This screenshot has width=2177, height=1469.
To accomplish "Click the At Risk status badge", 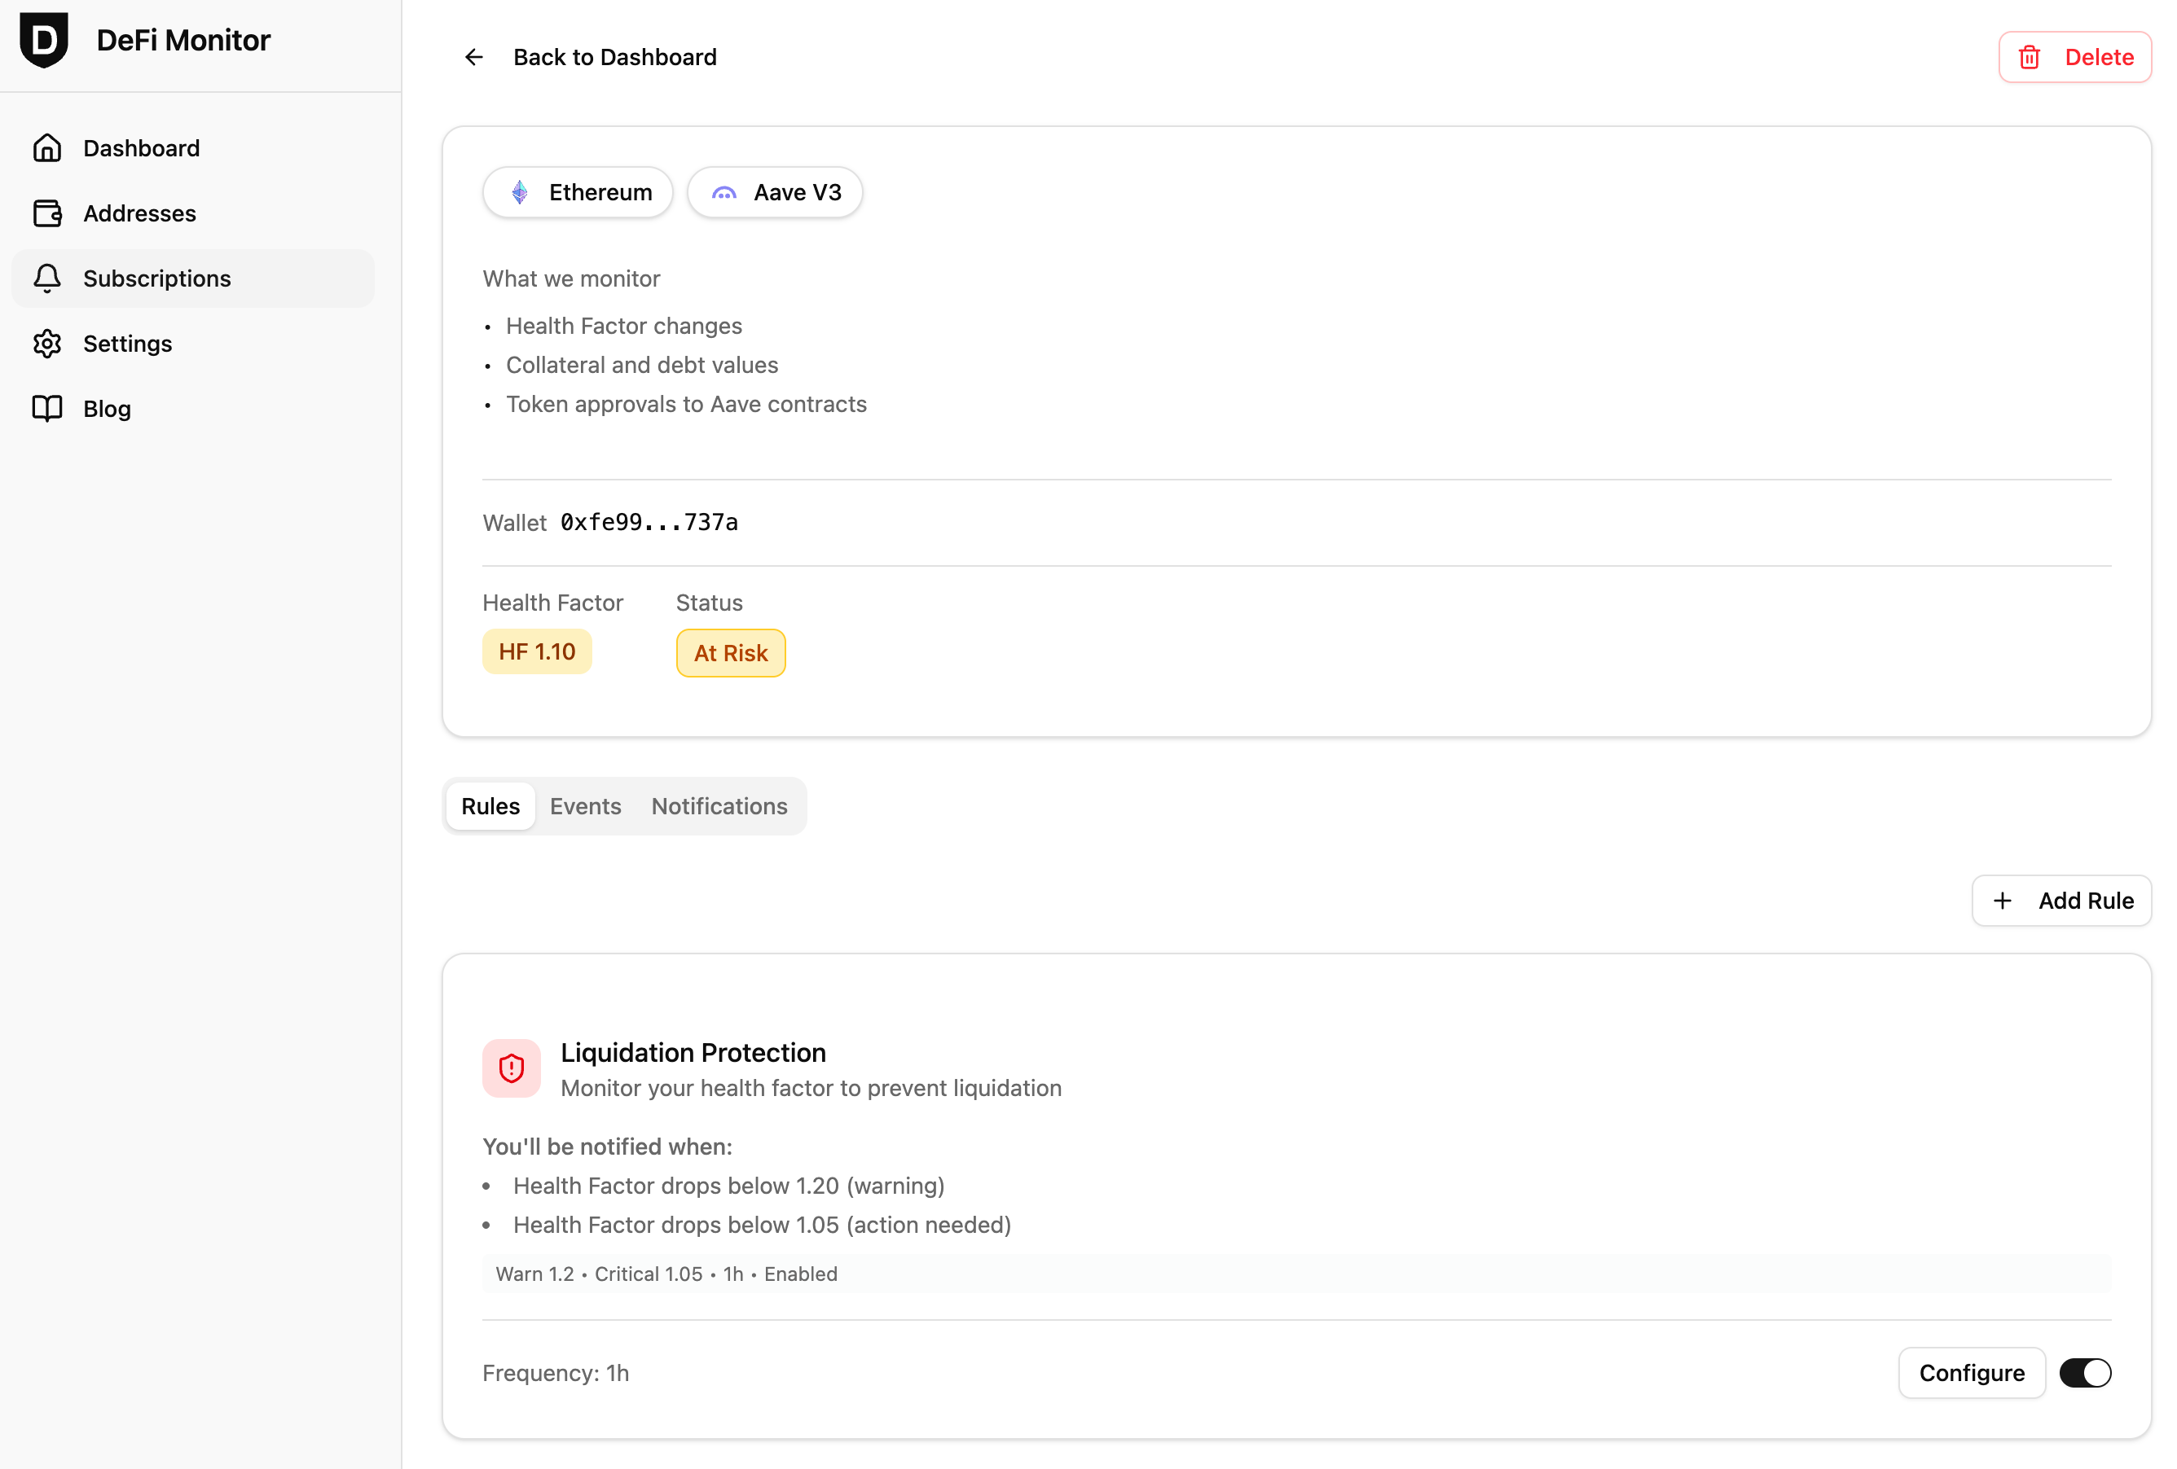I will (x=731, y=652).
